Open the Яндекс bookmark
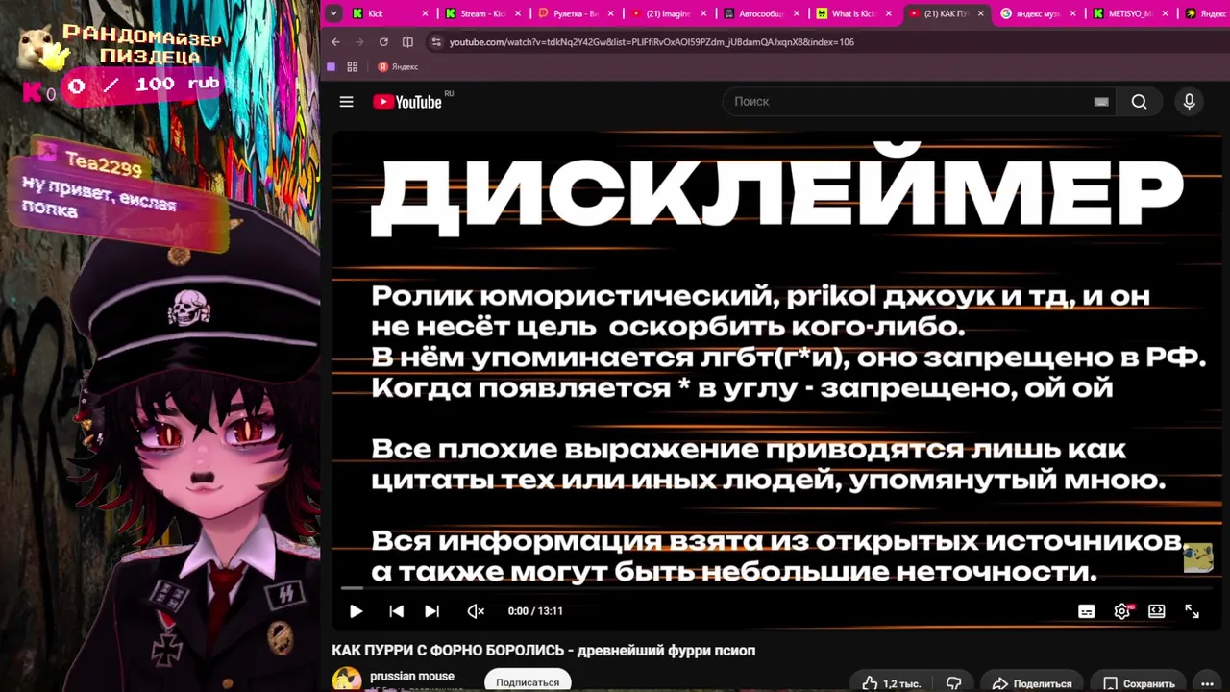This screenshot has width=1230, height=692. 398,66
